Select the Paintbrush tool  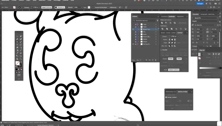[x=21, y=42]
